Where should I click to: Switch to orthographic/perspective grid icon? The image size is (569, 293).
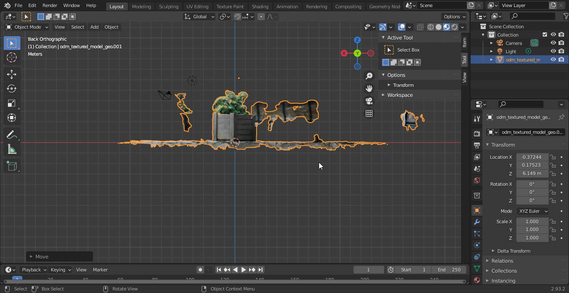(369, 113)
